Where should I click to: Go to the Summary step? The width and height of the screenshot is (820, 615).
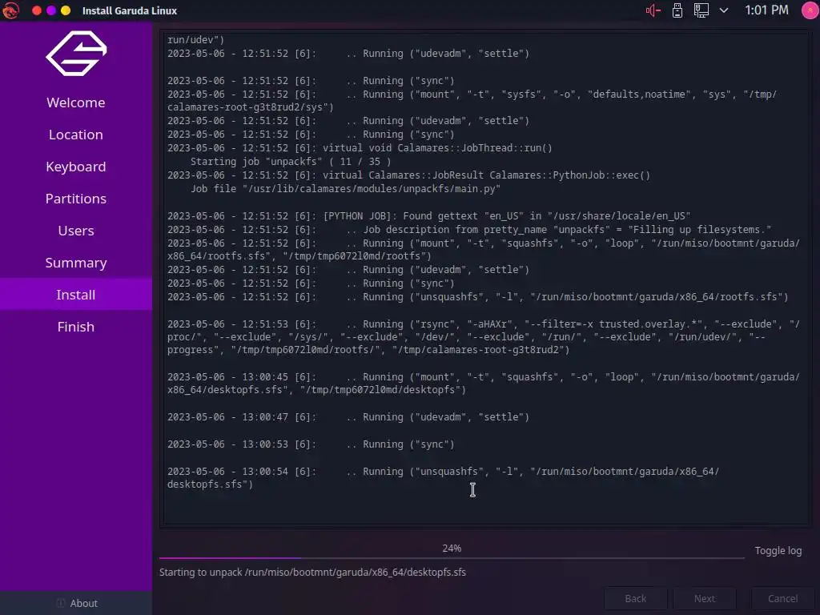[x=76, y=263]
